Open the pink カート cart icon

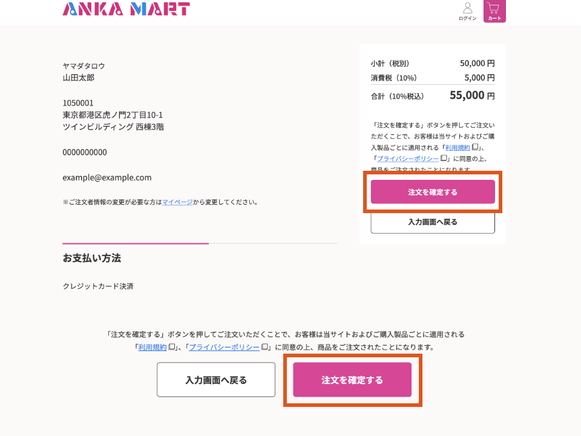tap(494, 11)
